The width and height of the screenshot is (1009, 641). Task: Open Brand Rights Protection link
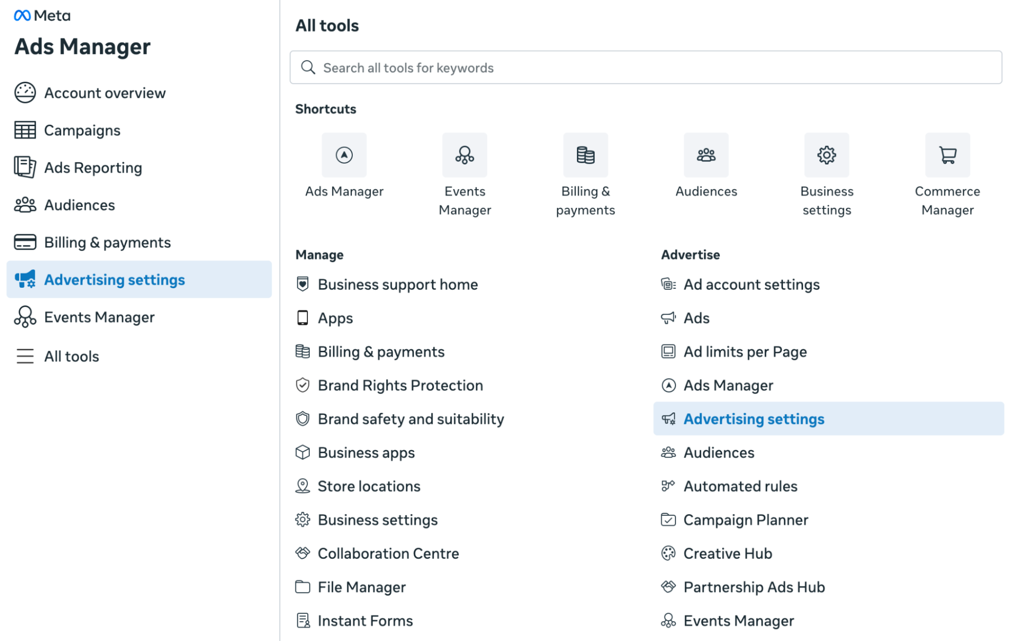coord(400,386)
